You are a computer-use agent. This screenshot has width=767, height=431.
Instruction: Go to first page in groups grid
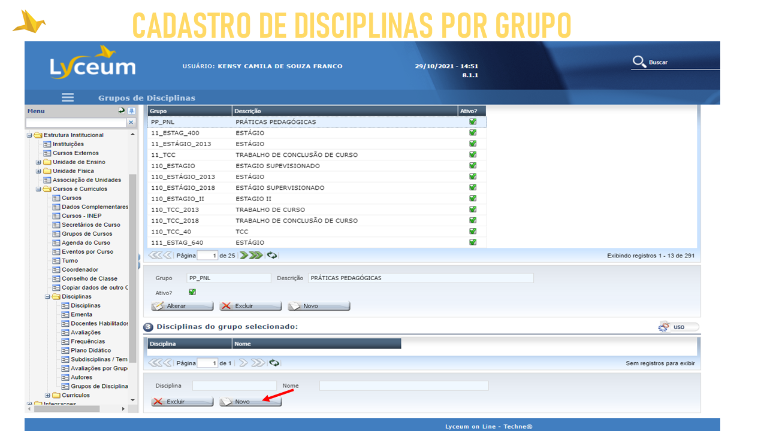pos(155,255)
